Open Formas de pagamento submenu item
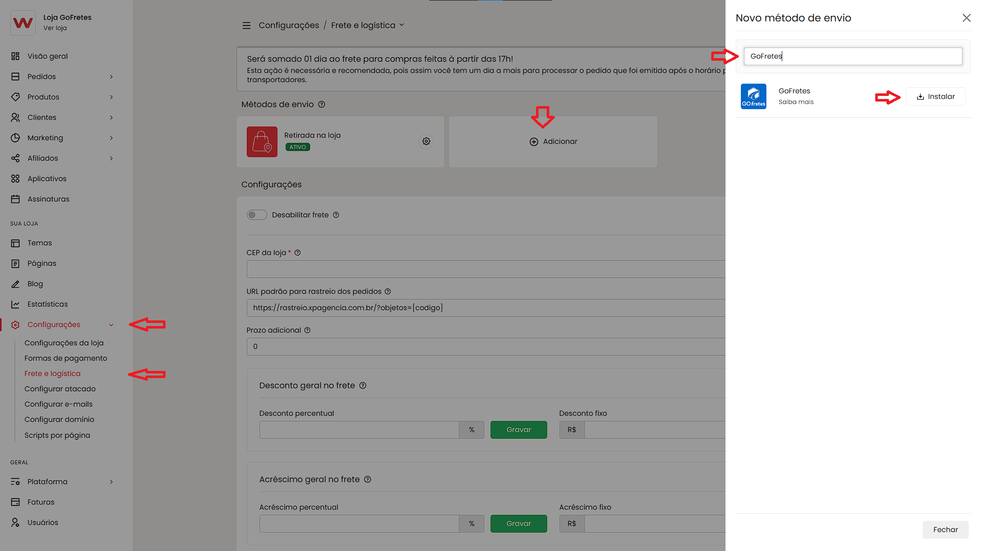 click(x=66, y=358)
